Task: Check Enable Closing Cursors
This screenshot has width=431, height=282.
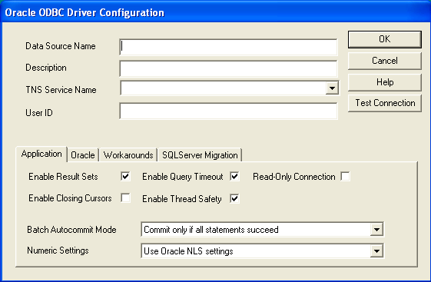Action: coord(125,198)
